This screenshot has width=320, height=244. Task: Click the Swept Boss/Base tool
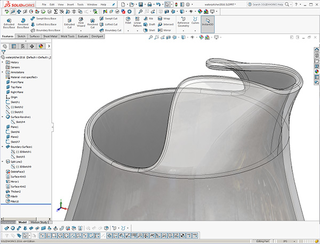(x=43, y=19)
